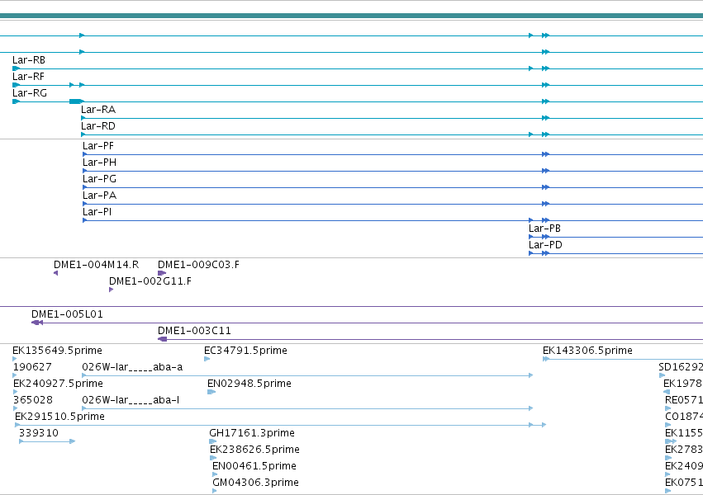
Task: Select the DME1-009C03.F feature label
Action: [198, 265]
